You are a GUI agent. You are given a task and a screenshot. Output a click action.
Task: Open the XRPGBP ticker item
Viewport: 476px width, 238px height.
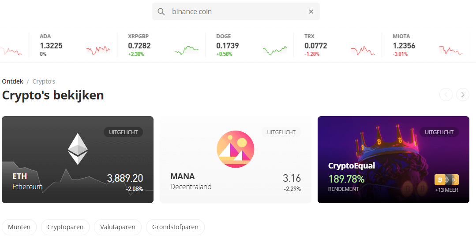click(x=161, y=45)
